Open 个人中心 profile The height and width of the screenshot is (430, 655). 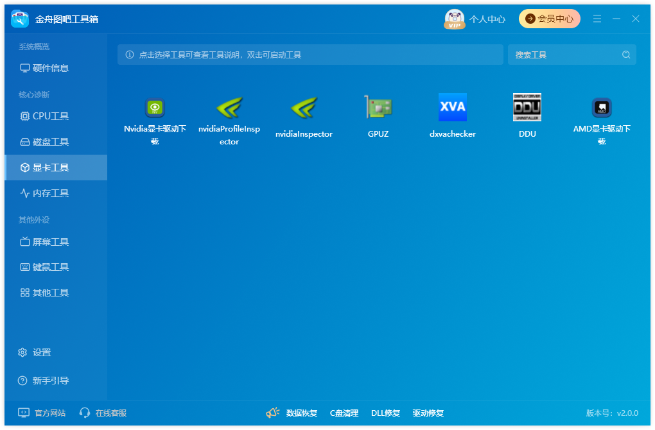[x=487, y=19]
